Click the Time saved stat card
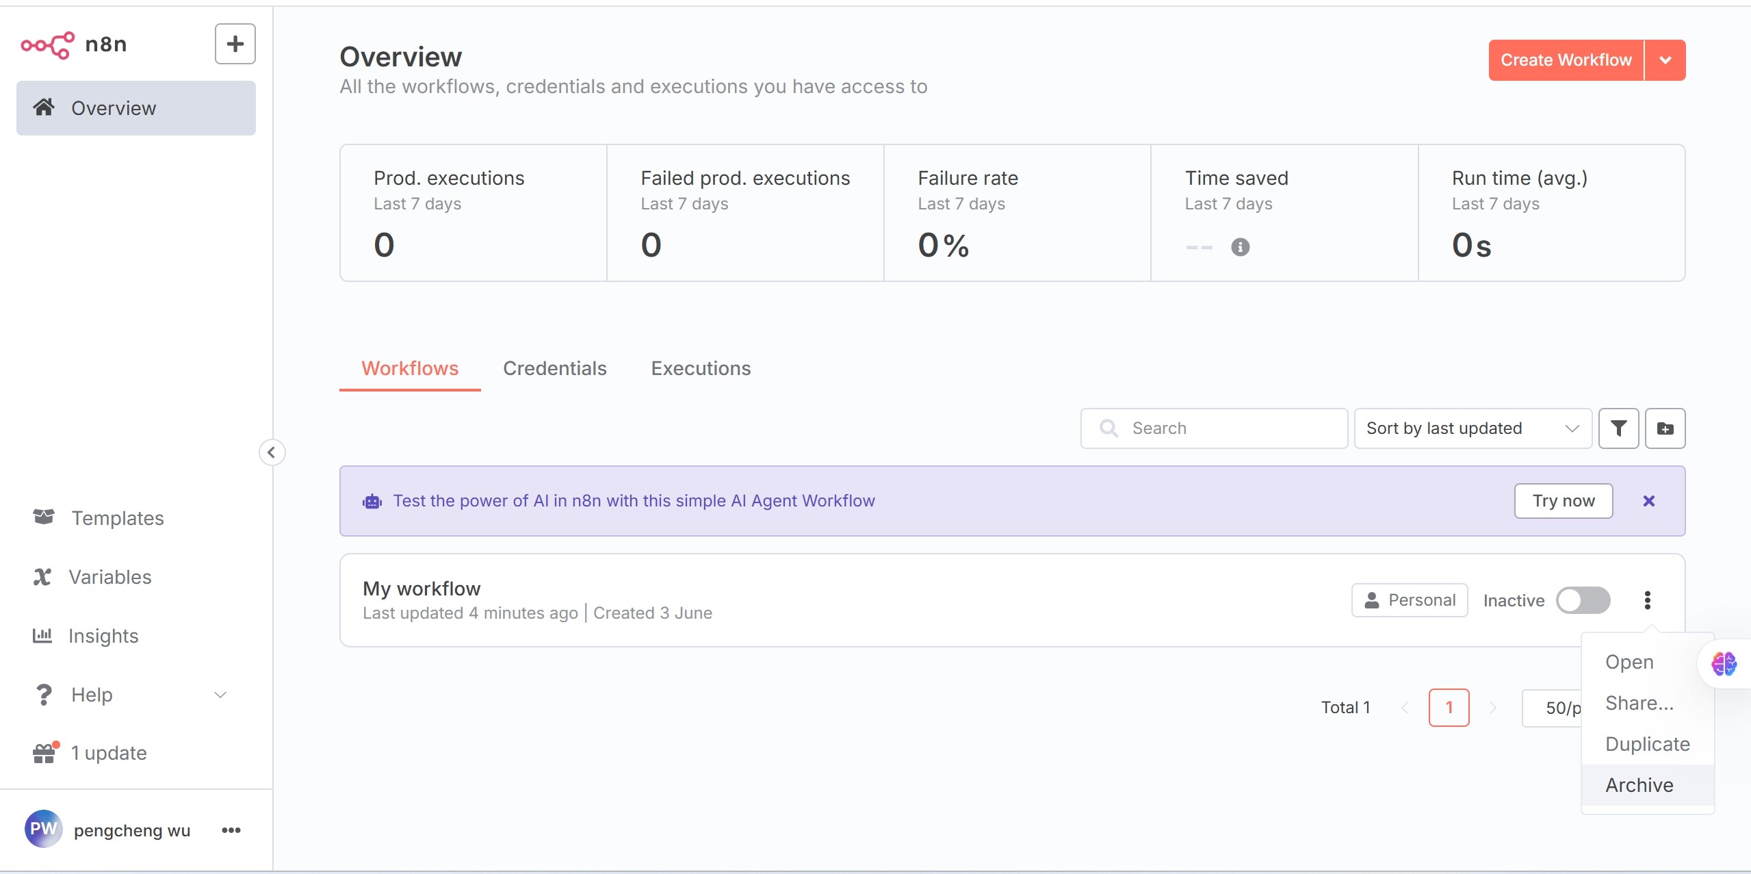Image resolution: width=1751 pixels, height=874 pixels. coord(1284,213)
